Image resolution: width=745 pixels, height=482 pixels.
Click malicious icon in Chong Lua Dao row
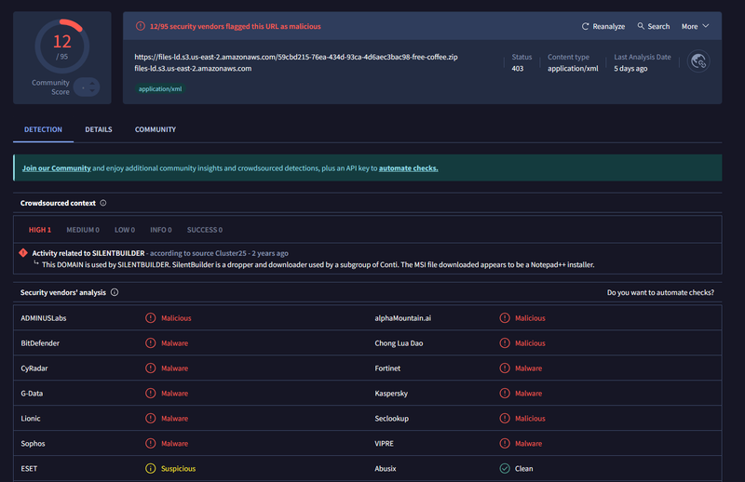coord(505,342)
